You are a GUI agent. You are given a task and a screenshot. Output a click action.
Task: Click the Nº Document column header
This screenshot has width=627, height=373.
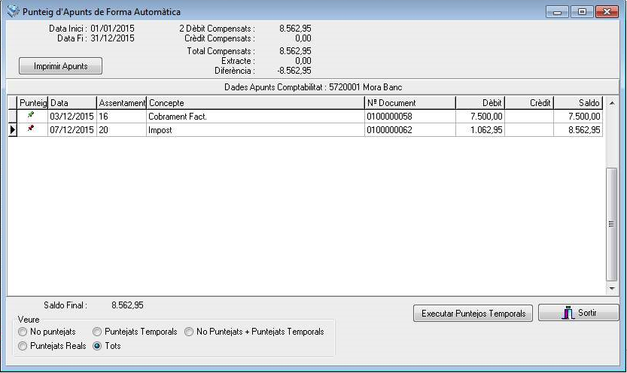(410, 102)
